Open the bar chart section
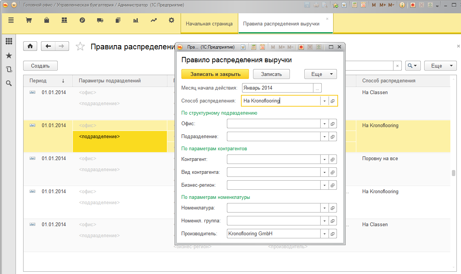 pos(135,20)
